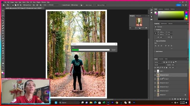Hide Background copy 3 layer
190x106 pixels.
155,87
